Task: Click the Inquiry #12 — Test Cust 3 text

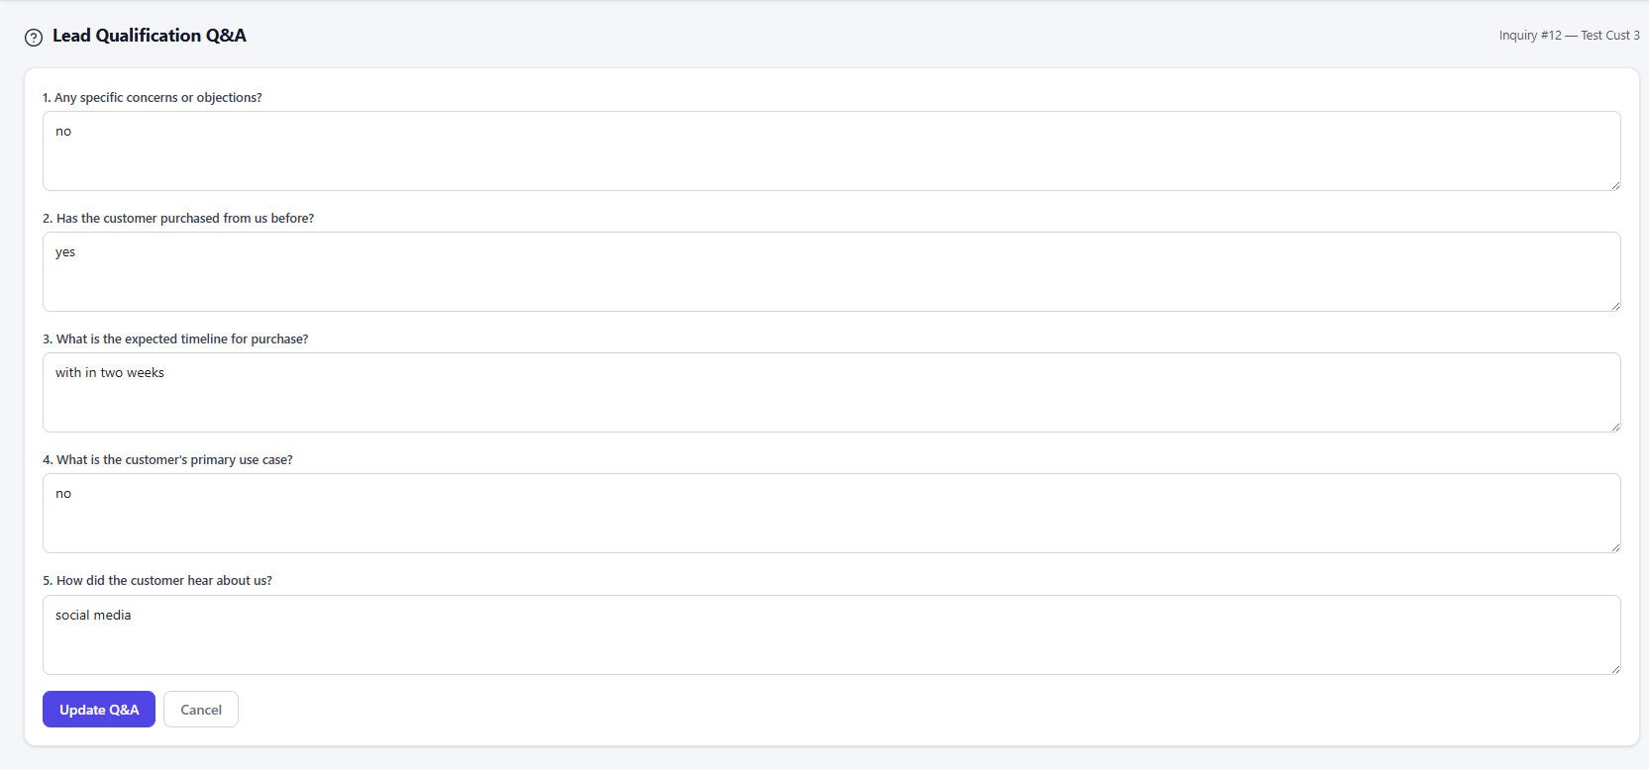Action: pyautogui.click(x=1569, y=36)
